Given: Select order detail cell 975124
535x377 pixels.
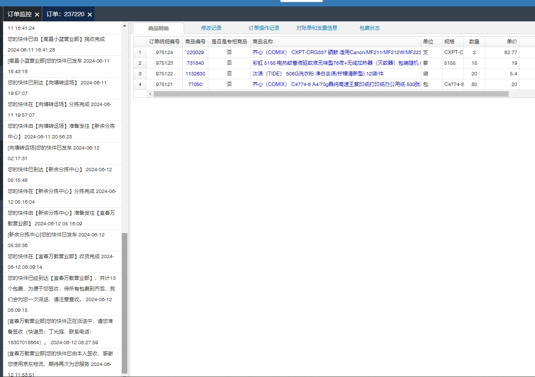Looking at the screenshot, I should coord(164,52).
